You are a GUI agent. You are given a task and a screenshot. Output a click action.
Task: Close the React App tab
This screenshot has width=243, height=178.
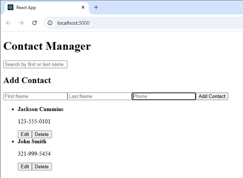coord(83,8)
